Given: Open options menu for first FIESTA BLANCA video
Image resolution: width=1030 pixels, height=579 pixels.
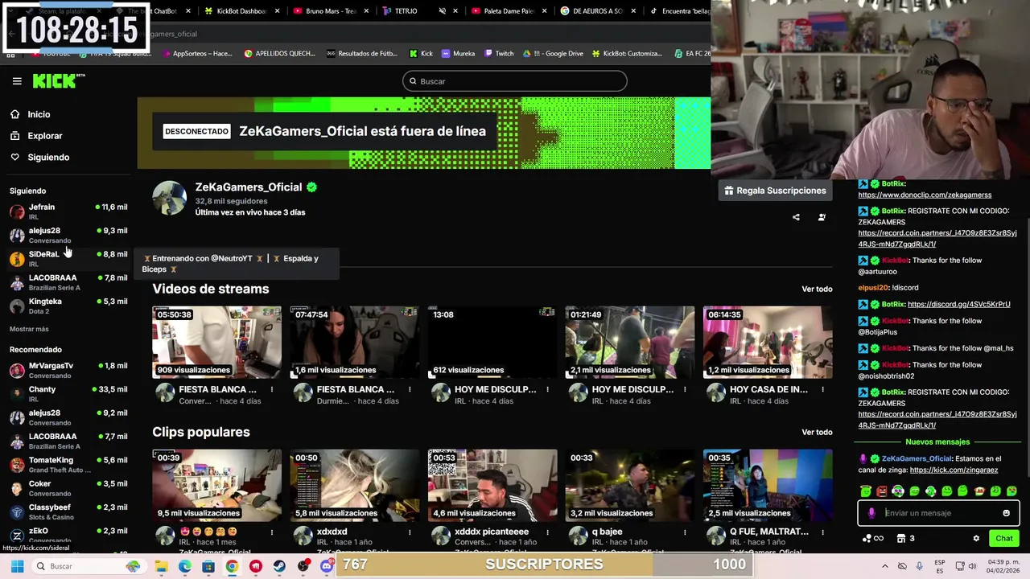Looking at the screenshot, I should tap(272, 389).
